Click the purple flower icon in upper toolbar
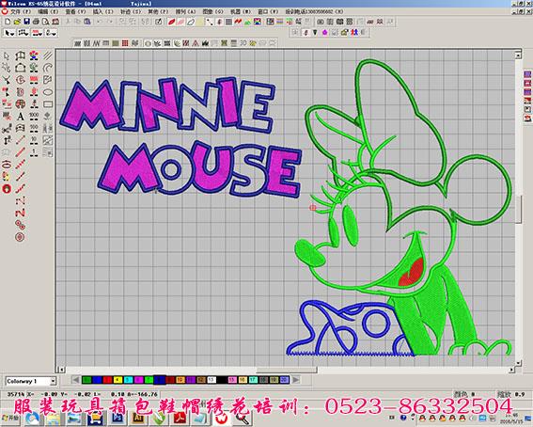 (x=324, y=32)
